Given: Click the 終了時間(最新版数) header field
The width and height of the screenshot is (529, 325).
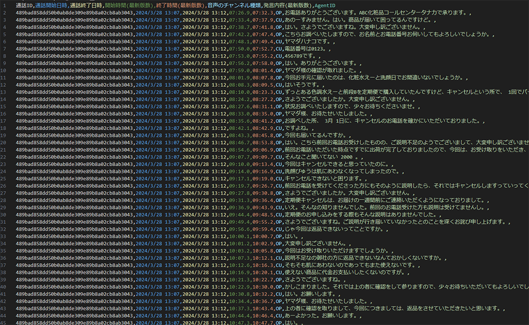Looking at the screenshot, I should [179, 5].
